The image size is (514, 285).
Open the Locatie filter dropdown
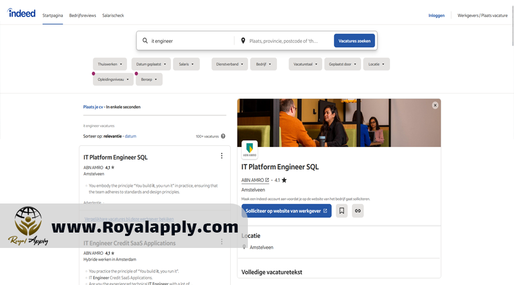coord(376,64)
